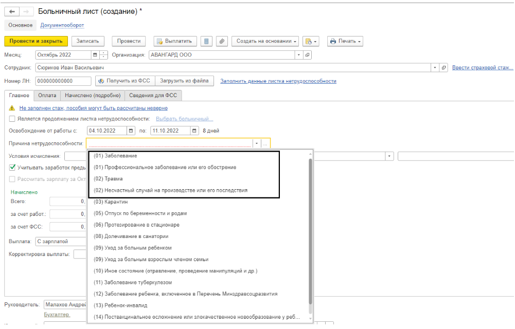Click the back navigation arrow
515x329 pixels.
click(12, 11)
